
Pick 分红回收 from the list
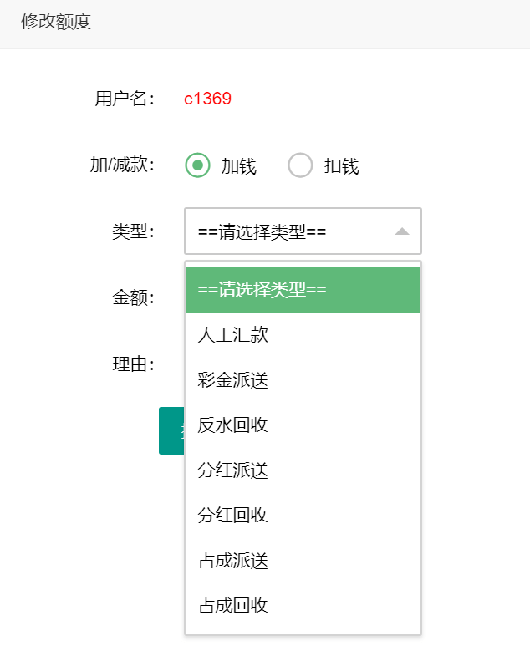(x=233, y=515)
